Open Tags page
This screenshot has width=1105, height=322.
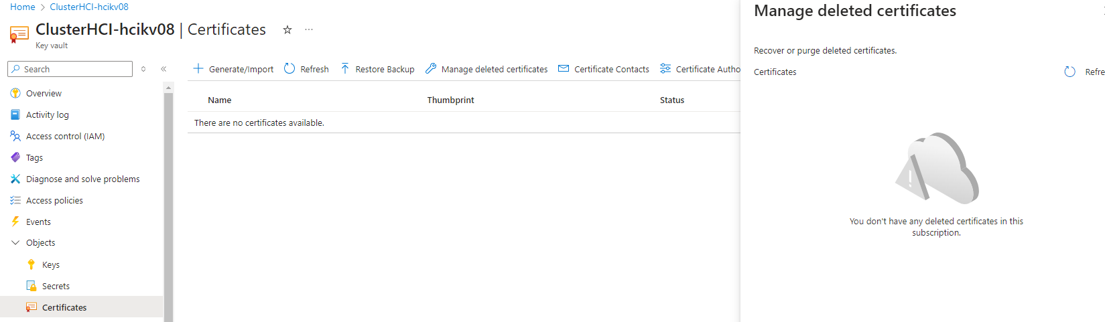click(34, 157)
